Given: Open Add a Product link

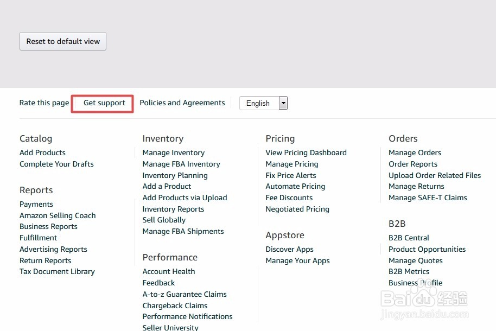Looking at the screenshot, I should [167, 186].
